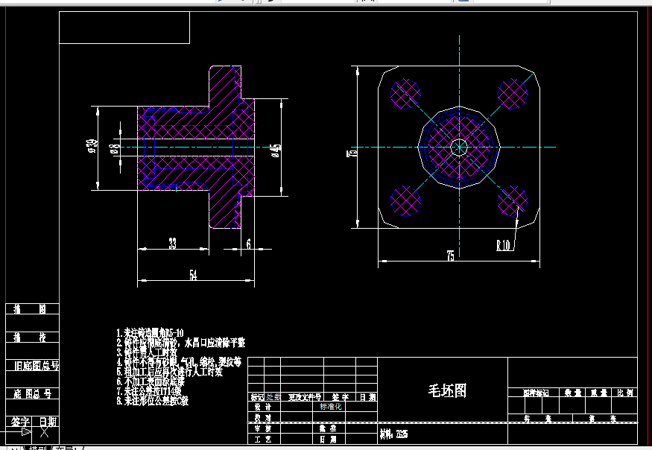
Task: Select the 描图 label in left margin
Action: (30, 308)
